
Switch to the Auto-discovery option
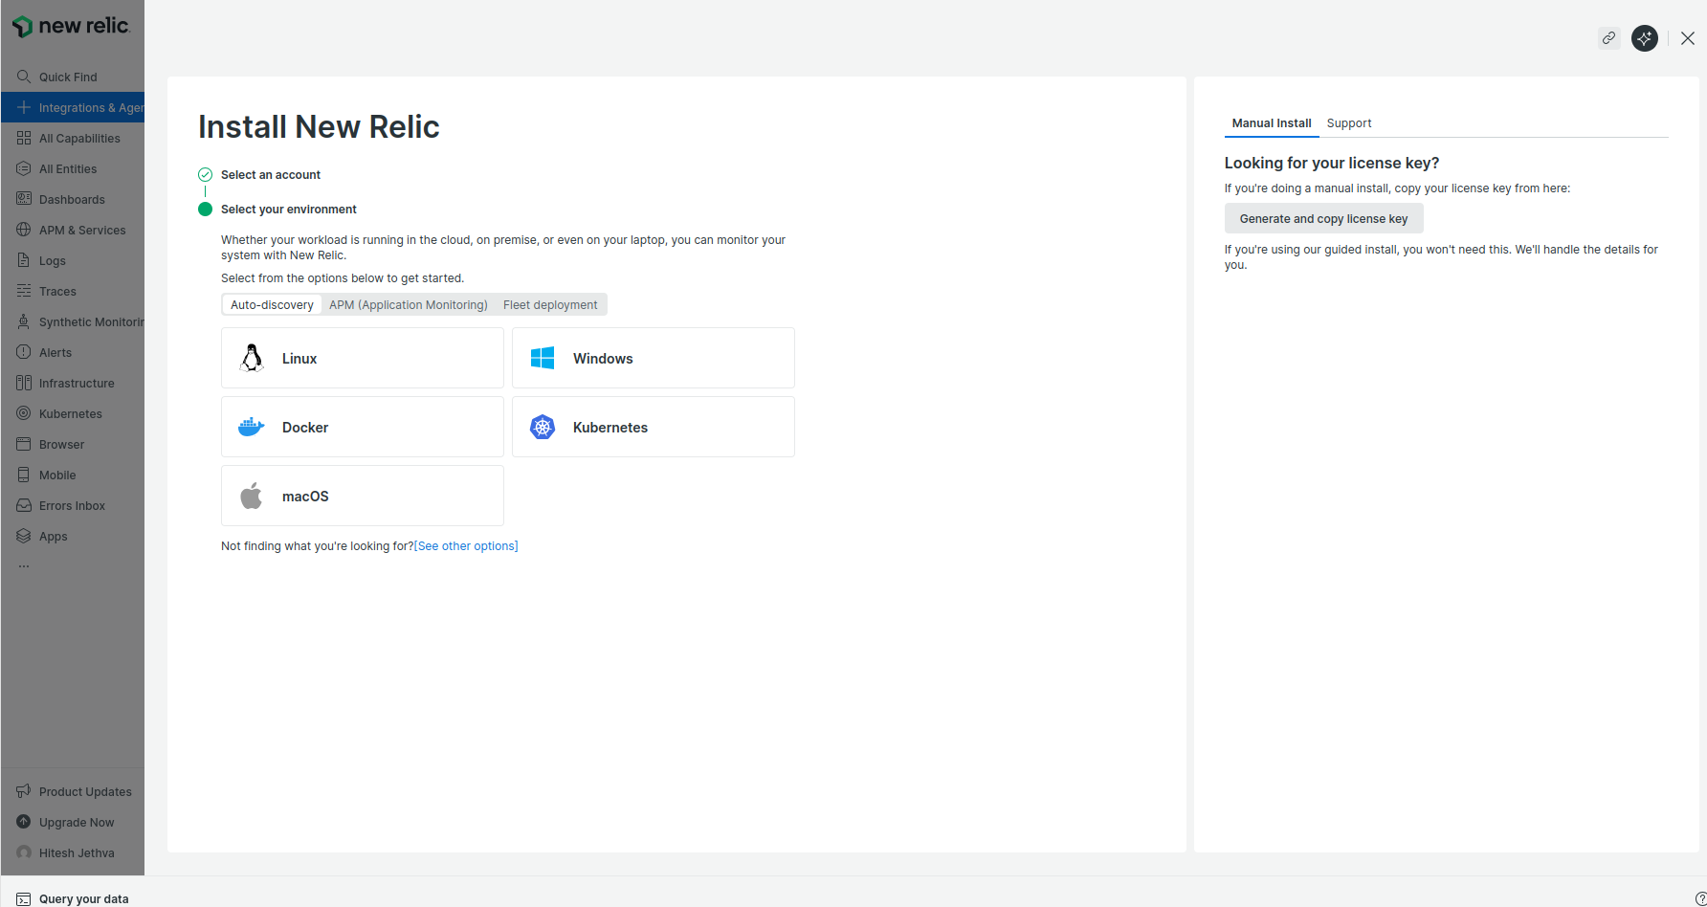click(272, 305)
